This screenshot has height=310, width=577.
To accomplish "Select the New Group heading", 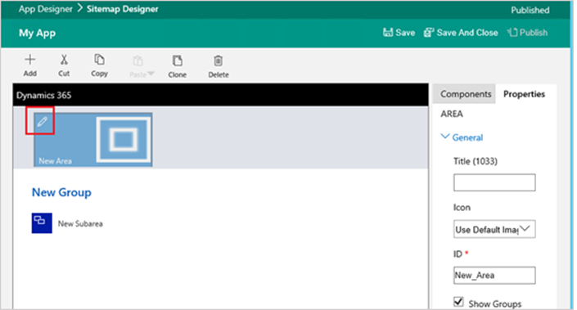I will click(61, 192).
